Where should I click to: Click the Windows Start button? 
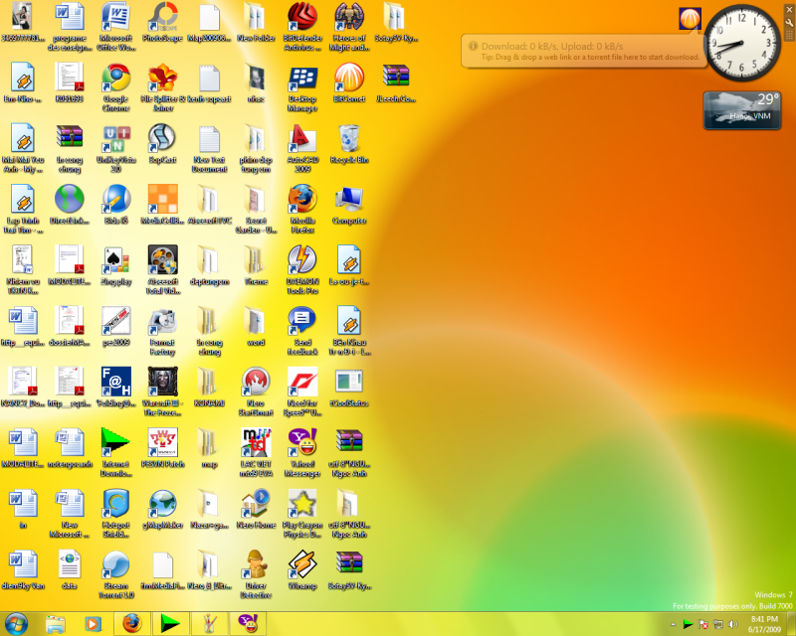coord(17,623)
